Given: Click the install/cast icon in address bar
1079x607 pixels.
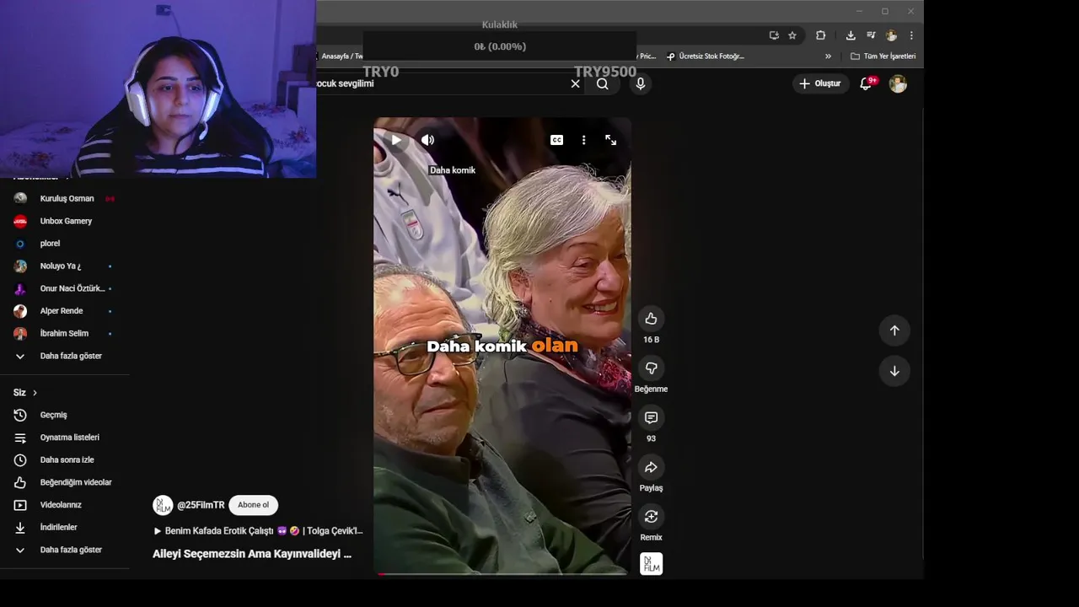Looking at the screenshot, I should 774,35.
